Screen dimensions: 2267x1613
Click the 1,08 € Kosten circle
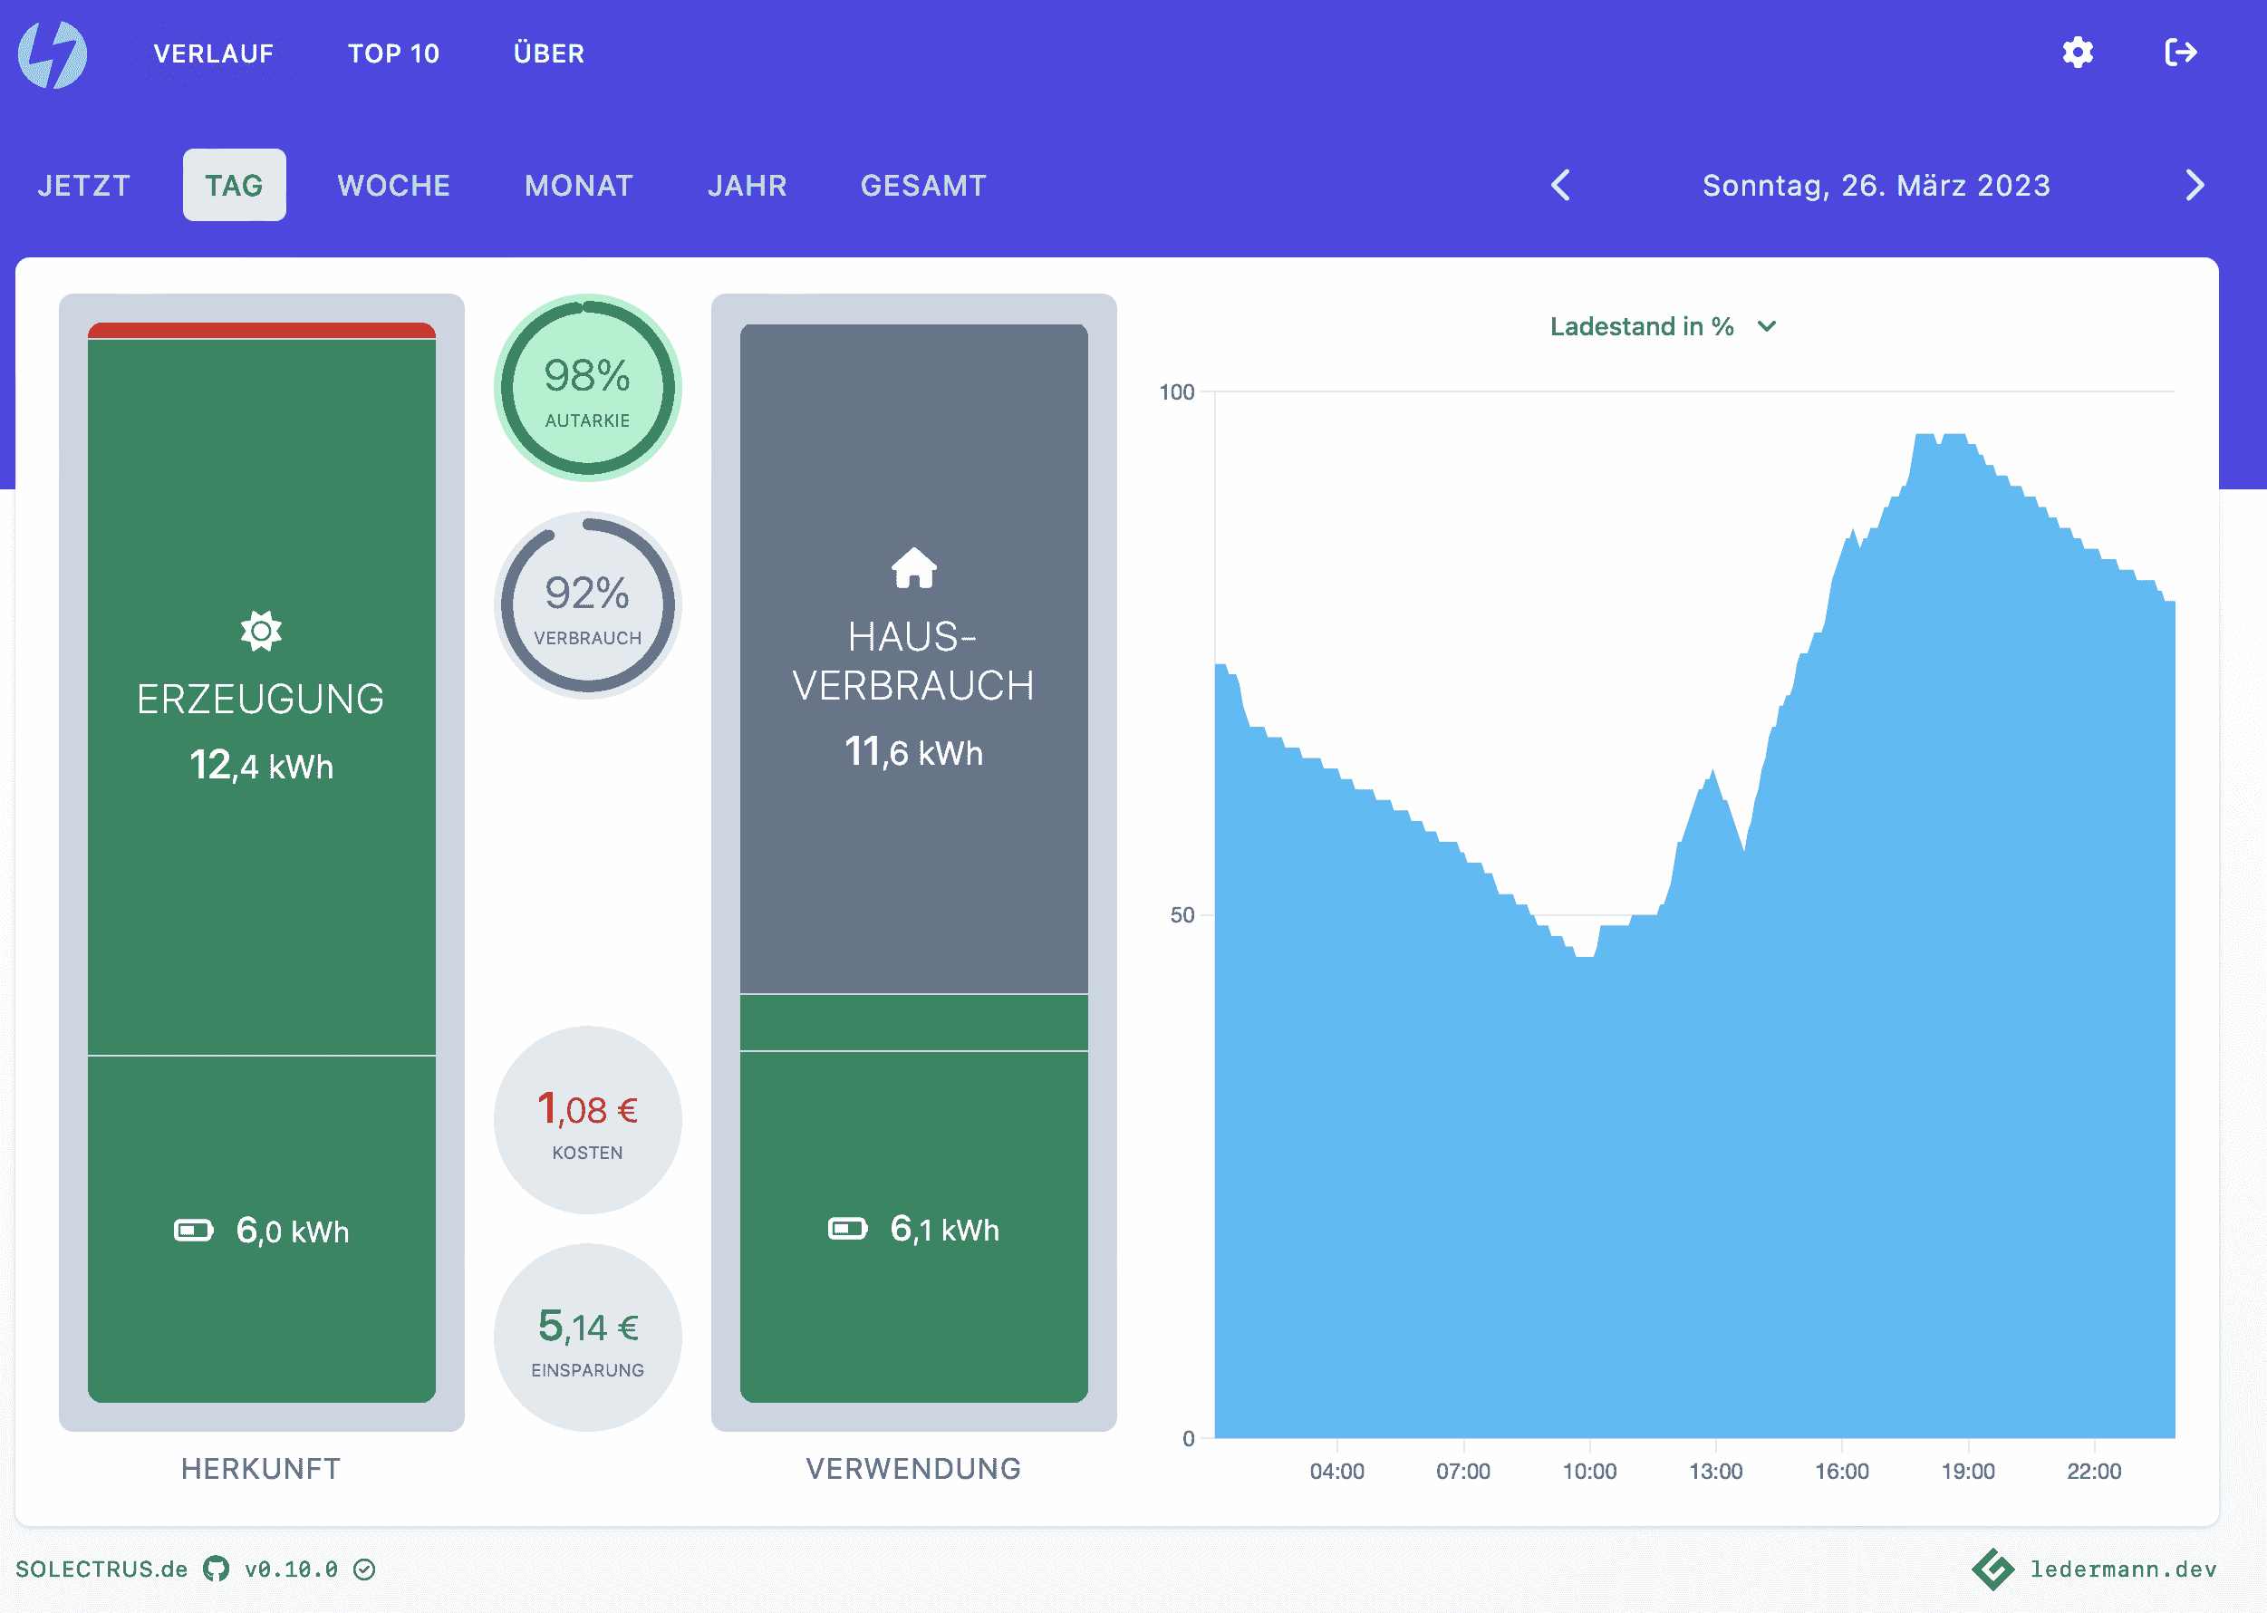point(588,1120)
